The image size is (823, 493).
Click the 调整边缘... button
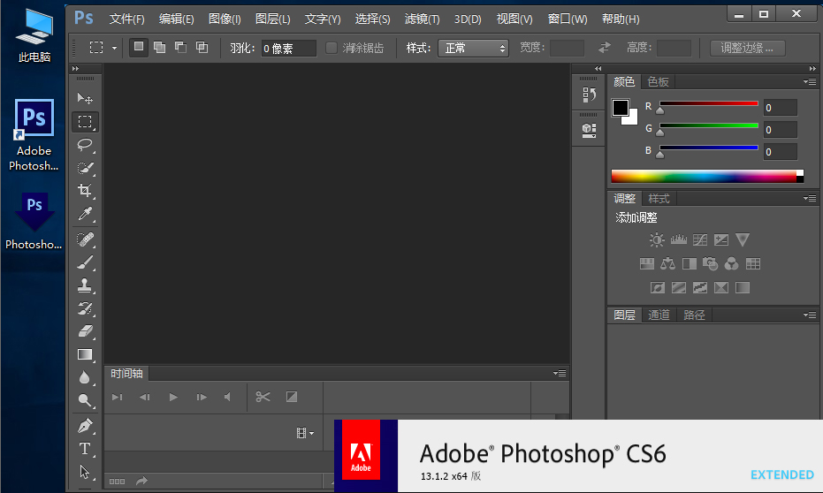tap(747, 48)
